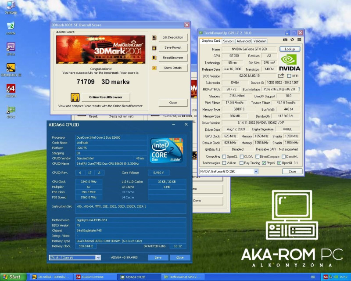Image resolution: width=351 pixels, height=281 pixels.
Task: Expand the NVIDIA GeForce GTX 260 dropdown
Action: click(x=256, y=171)
